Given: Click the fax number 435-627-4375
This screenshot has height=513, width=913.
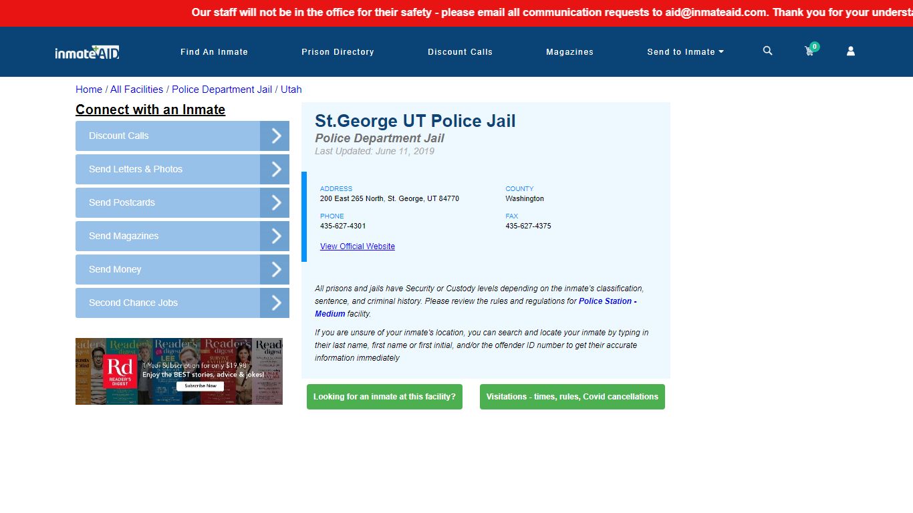Looking at the screenshot, I should (x=528, y=226).
